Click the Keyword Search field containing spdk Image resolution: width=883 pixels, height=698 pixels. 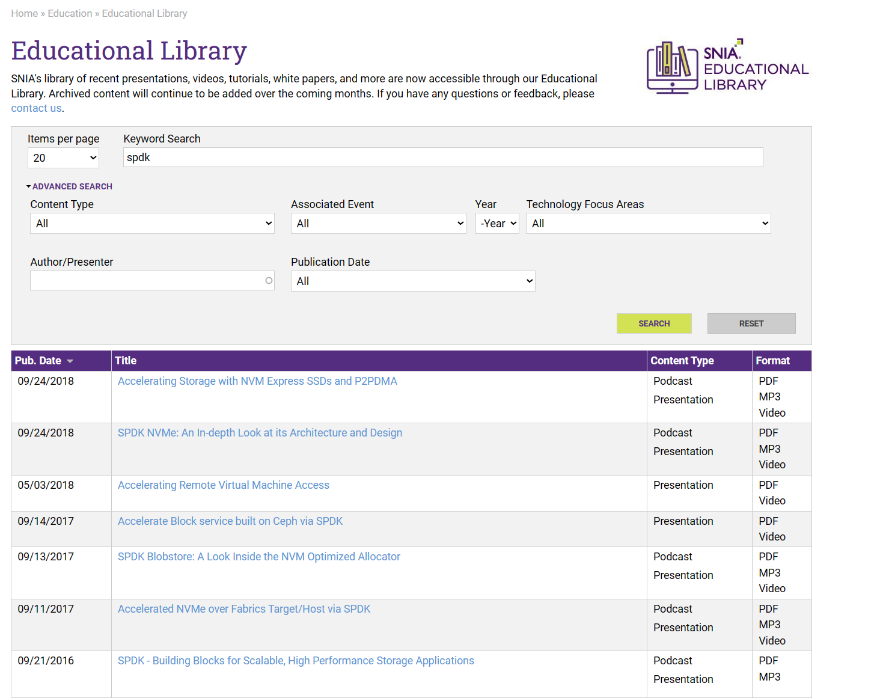coord(443,158)
